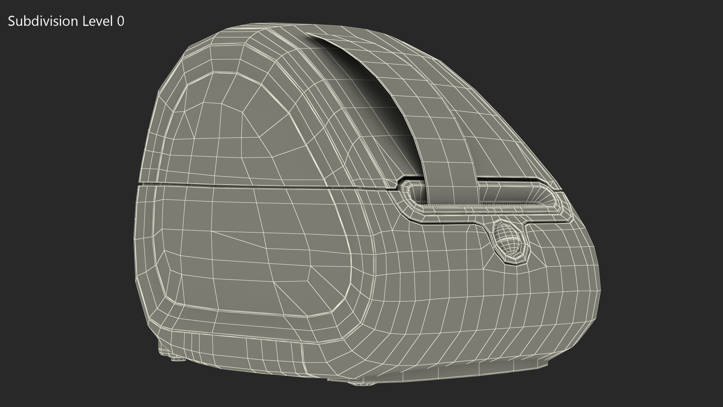Click the digit 0 in subdivision label
The width and height of the screenshot is (723, 407).
click(x=120, y=21)
